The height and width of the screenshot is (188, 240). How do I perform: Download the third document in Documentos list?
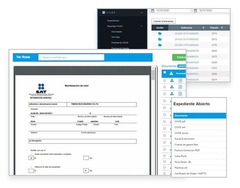pyautogui.click(x=172, y=93)
